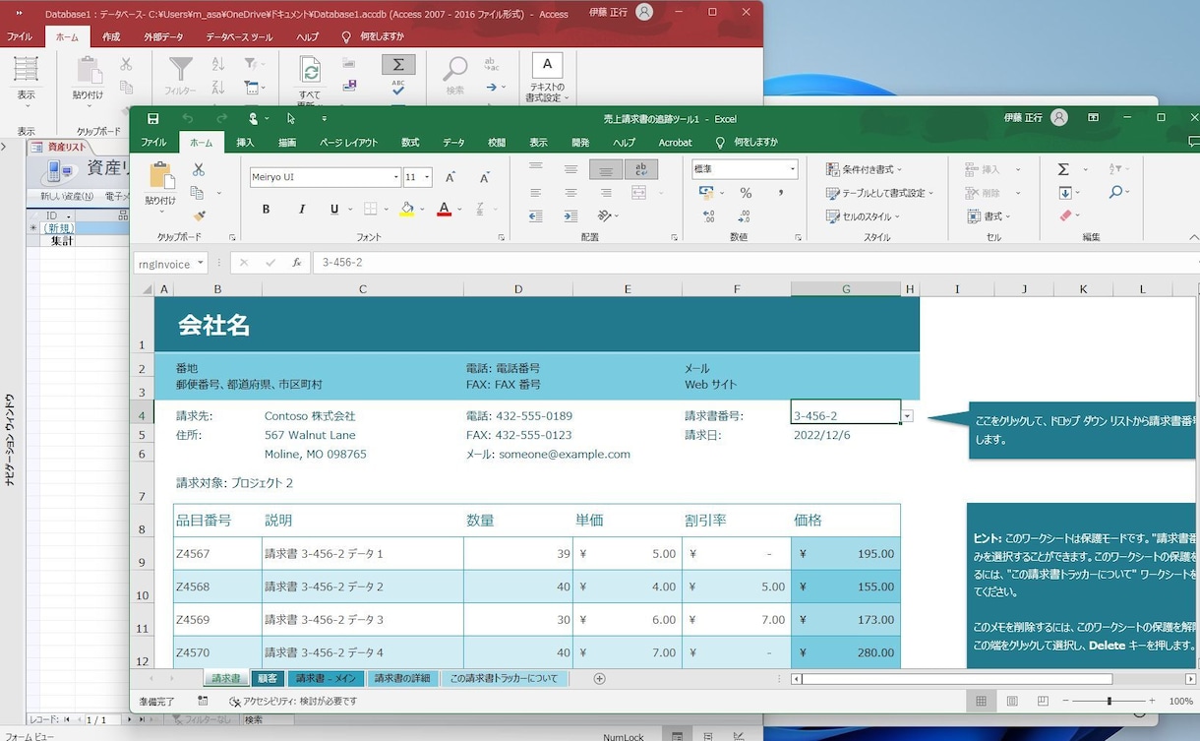The image size is (1200, 741).
Task: Select the comma style icon in the number group
Action: (781, 193)
